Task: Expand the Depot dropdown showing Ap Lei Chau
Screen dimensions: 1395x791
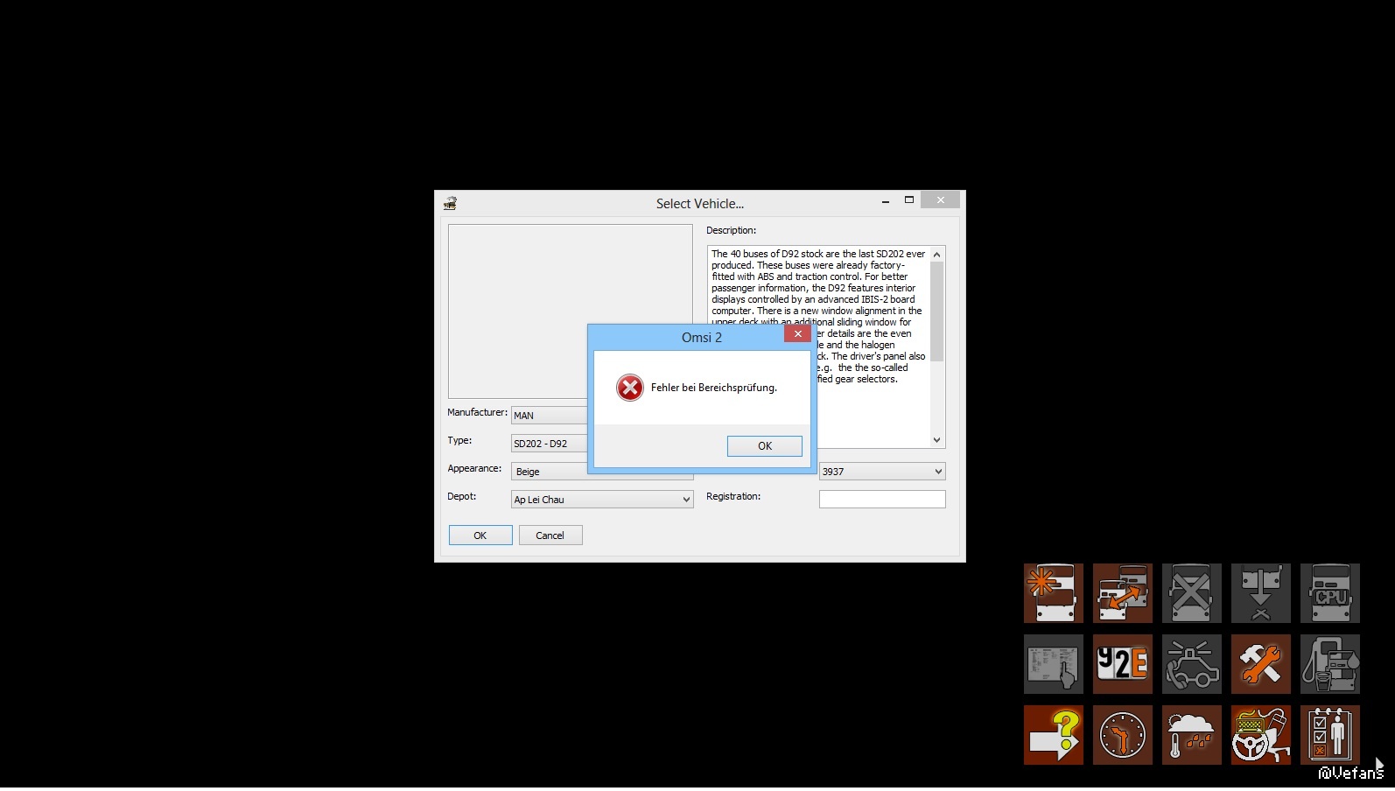Action: click(x=602, y=500)
